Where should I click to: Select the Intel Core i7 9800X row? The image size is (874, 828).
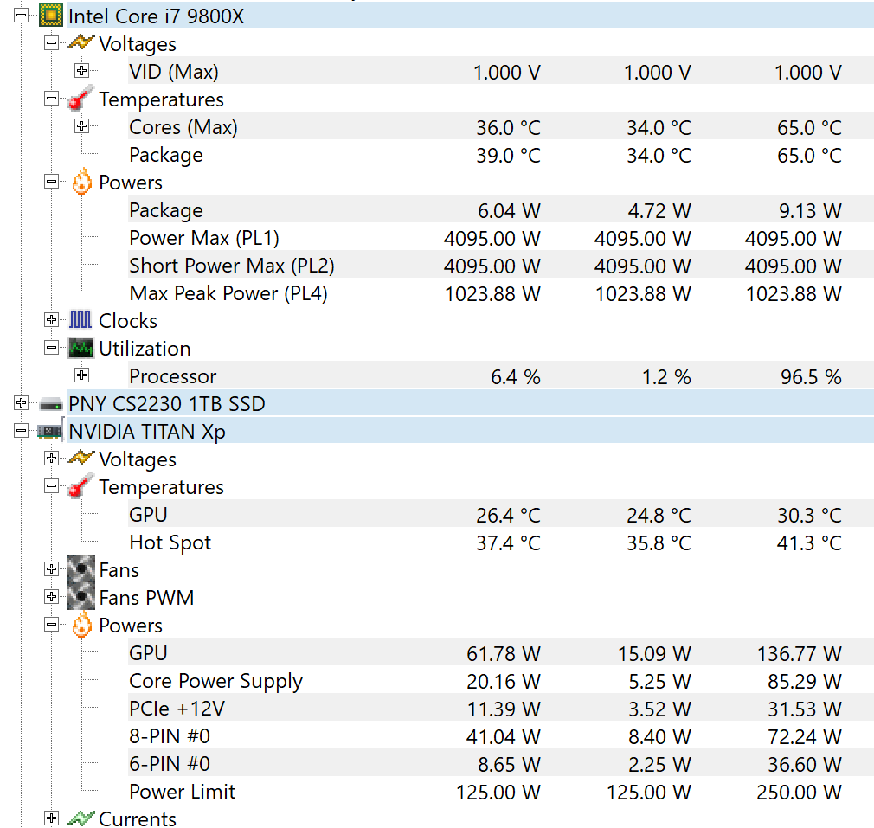pos(471,15)
